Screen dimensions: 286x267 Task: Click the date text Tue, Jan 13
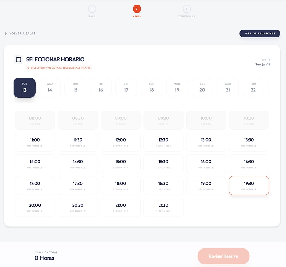point(263,64)
